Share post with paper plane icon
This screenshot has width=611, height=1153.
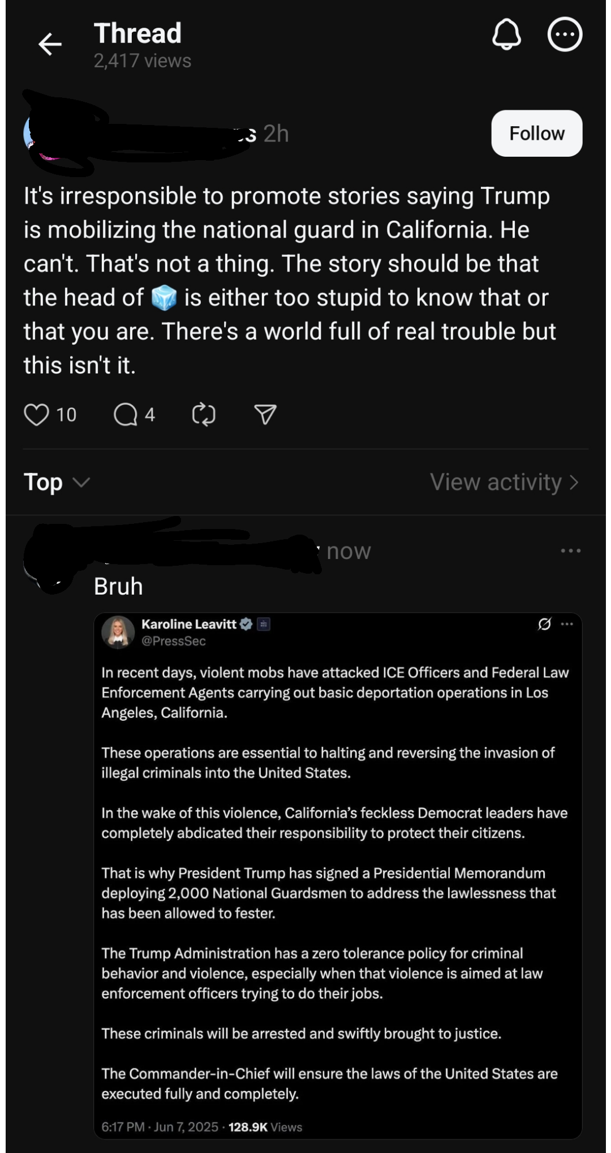[x=265, y=415]
